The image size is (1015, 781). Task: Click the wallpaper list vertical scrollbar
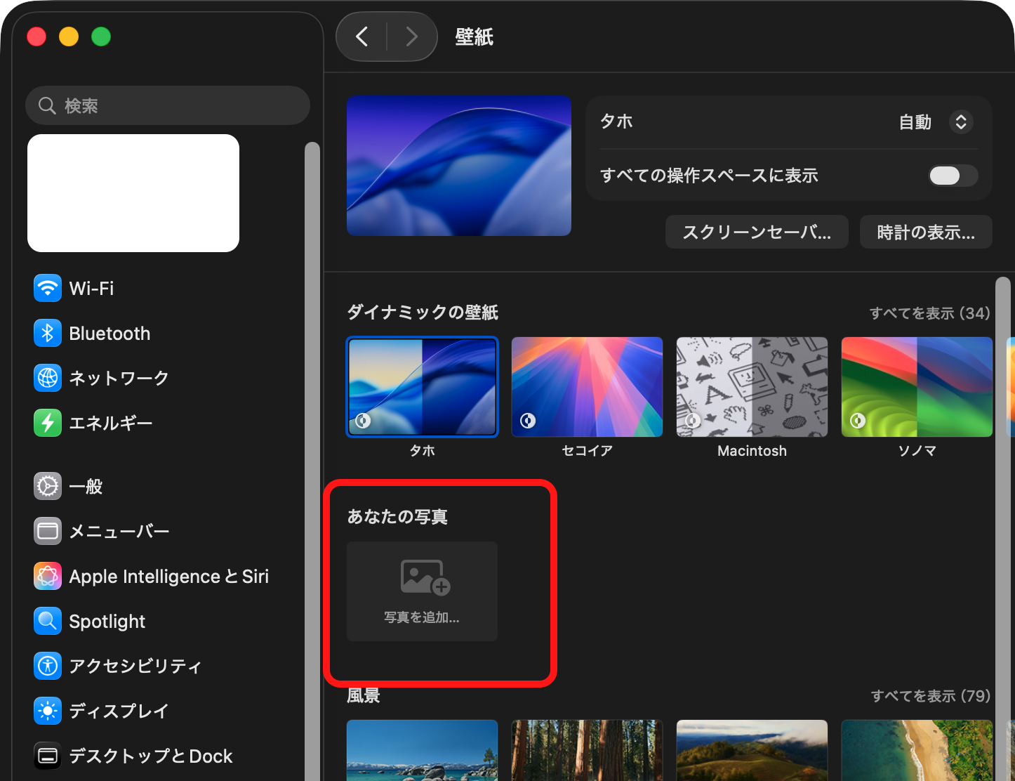point(1003,528)
